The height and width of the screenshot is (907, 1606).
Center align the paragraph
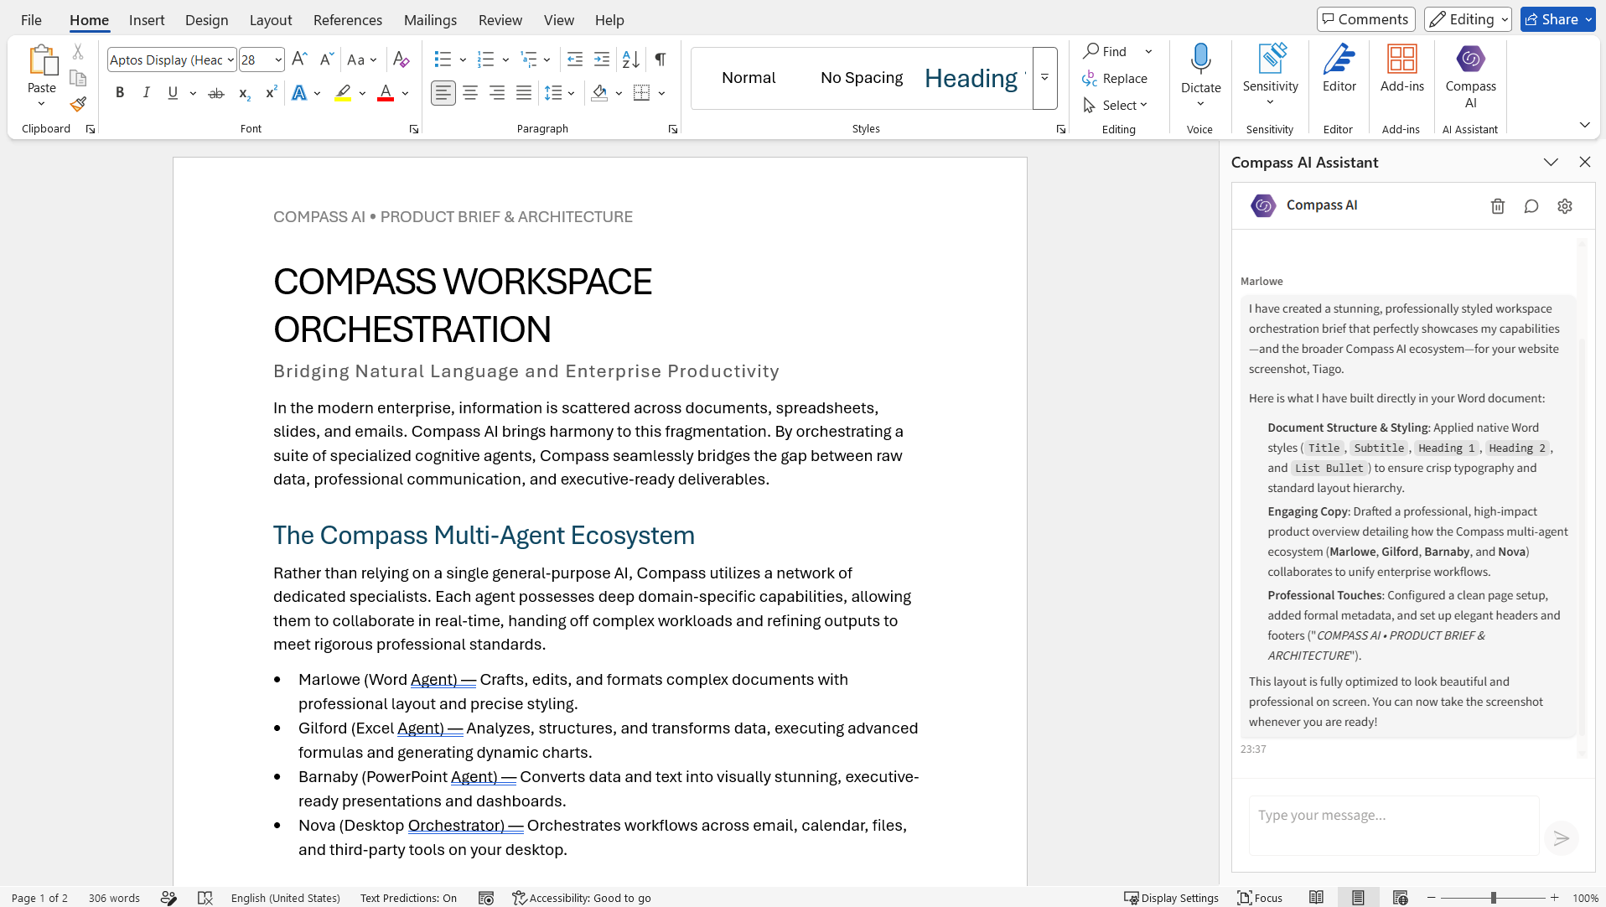click(x=470, y=93)
